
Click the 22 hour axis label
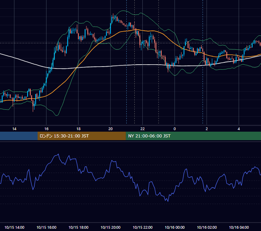tap(142, 129)
